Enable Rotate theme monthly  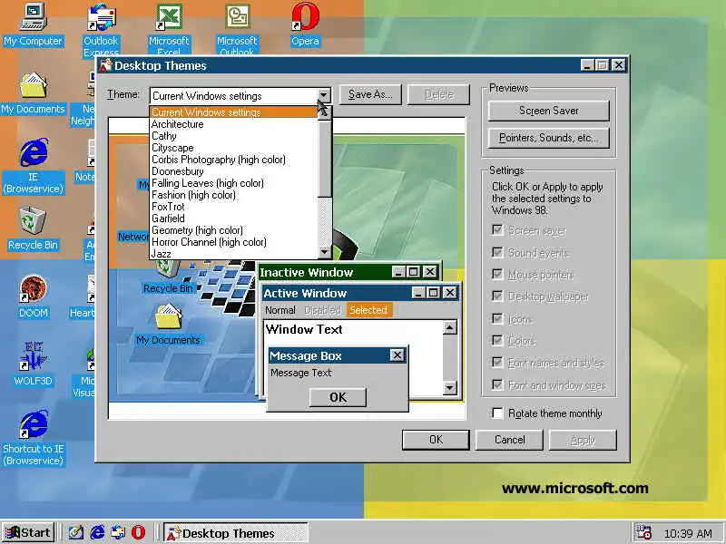497,413
